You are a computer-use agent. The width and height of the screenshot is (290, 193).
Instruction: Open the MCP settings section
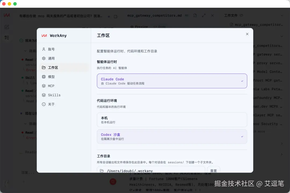[63, 86]
